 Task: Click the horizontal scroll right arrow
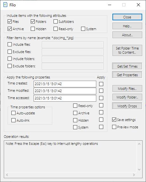[134, 175]
